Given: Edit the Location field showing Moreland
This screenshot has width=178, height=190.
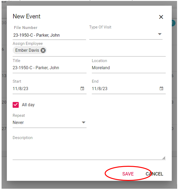Looking at the screenshot, I should (x=129, y=68).
